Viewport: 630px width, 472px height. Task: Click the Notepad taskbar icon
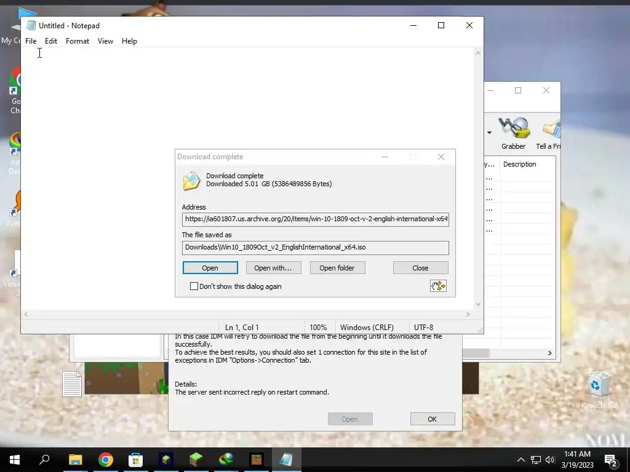tap(287, 460)
